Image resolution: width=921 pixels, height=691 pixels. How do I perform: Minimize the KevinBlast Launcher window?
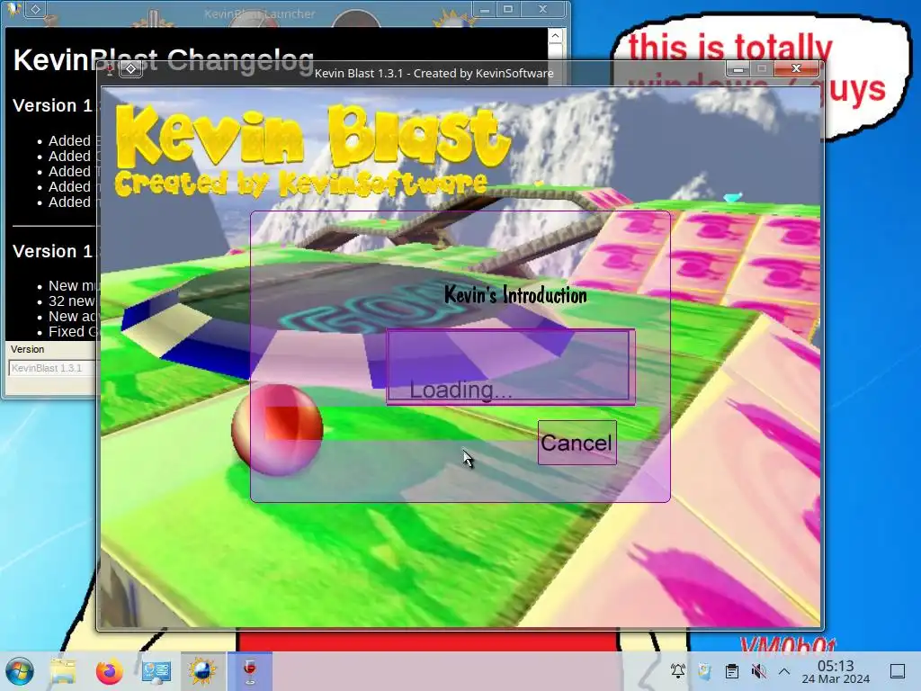(485, 9)
